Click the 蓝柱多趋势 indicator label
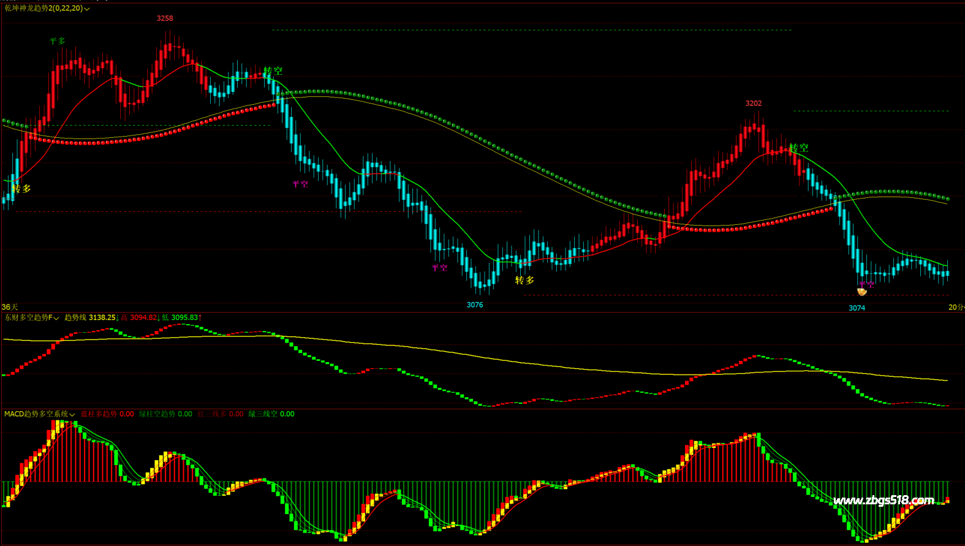 click(107, 414)
